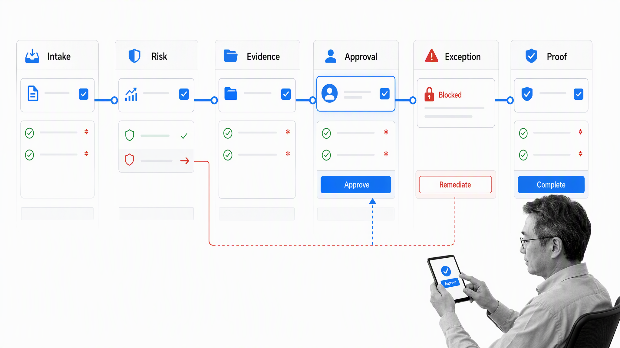Screen dimensions: 620x348
Task: Open the Risk stage header
Action: (x=157, y=55)
